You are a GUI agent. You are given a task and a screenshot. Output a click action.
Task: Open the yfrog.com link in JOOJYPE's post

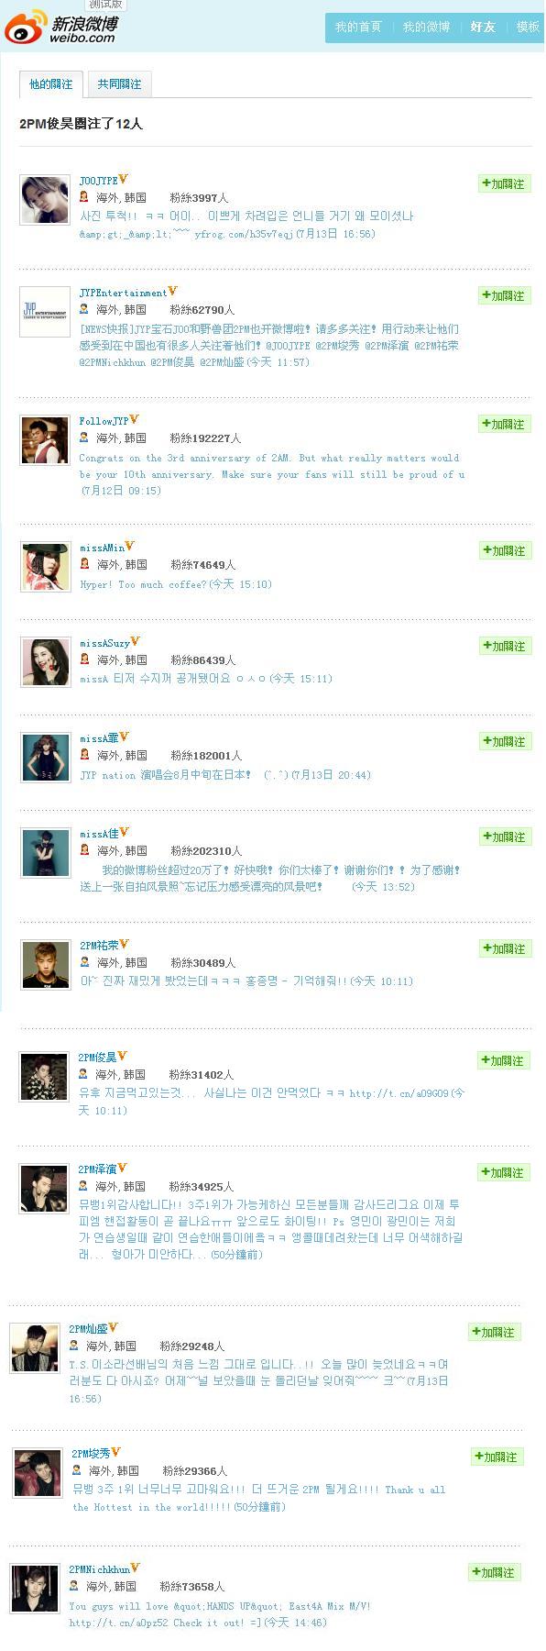coord(244,234)
